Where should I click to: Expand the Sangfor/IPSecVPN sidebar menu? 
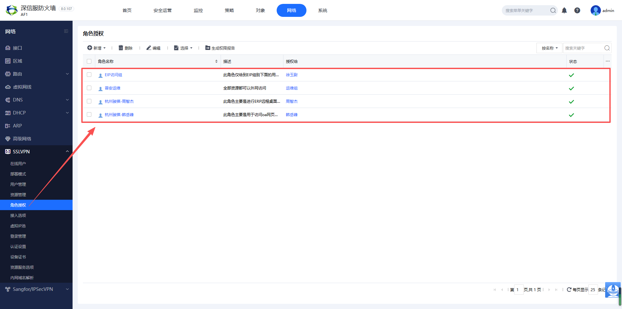(36, 289)
